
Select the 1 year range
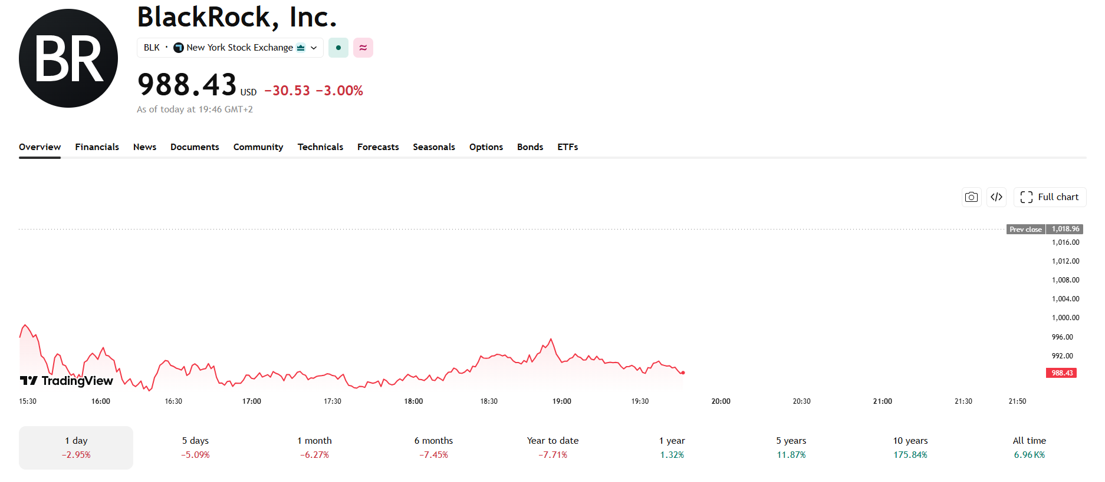672,448
